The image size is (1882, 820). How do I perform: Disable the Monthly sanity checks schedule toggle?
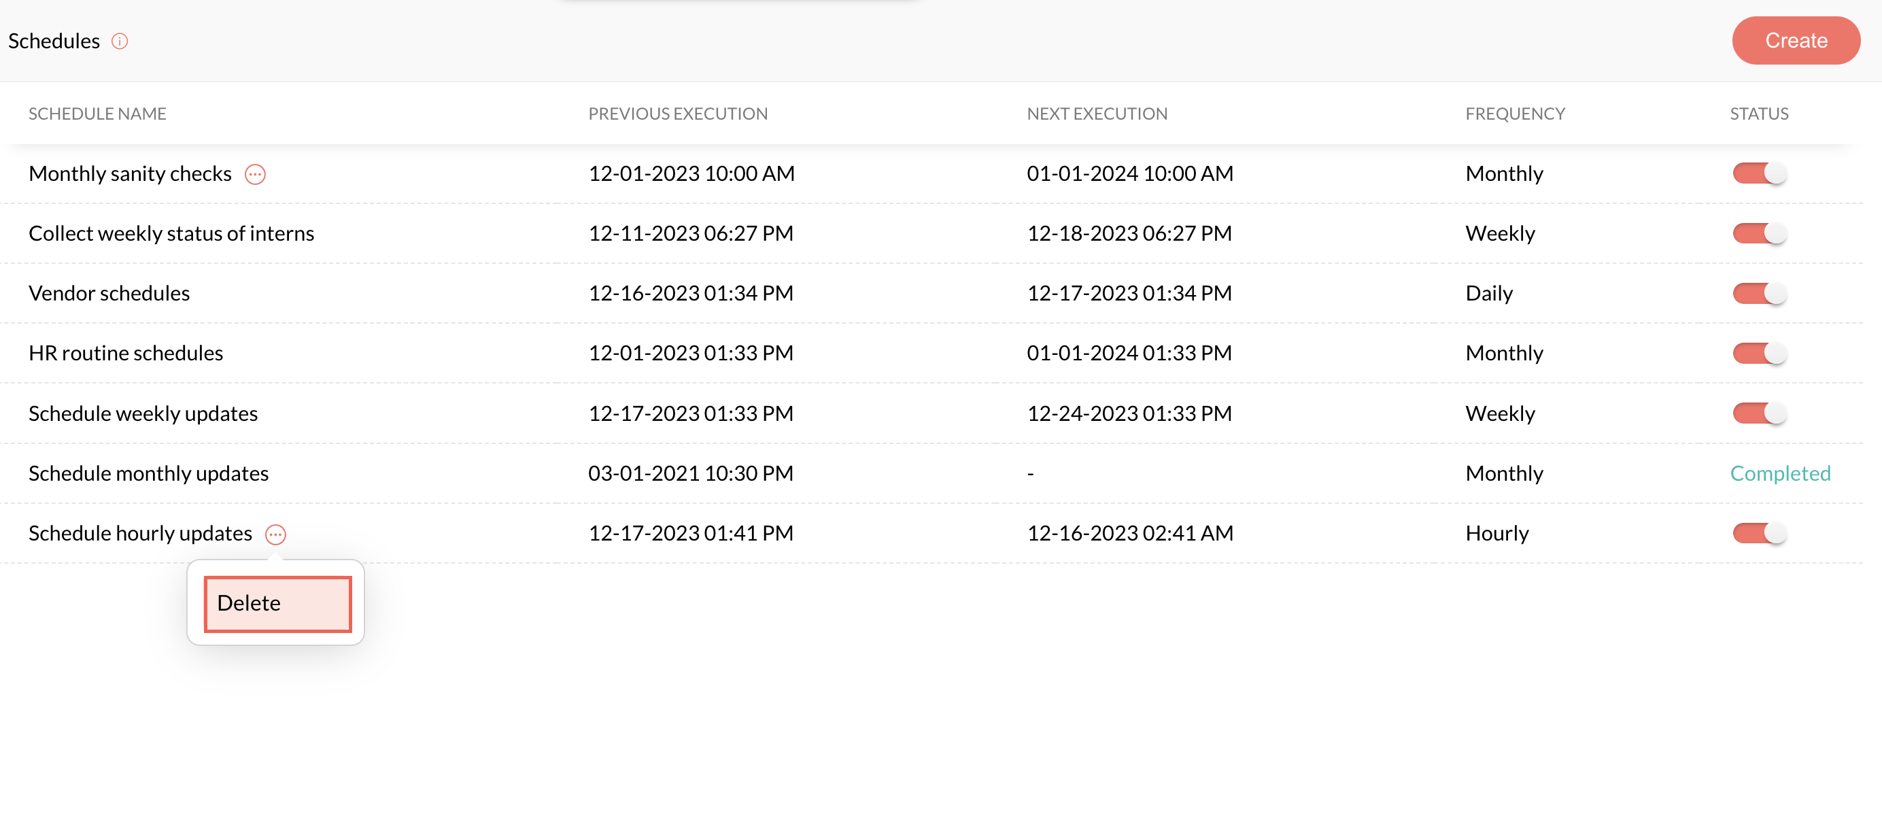(1758, 173)
